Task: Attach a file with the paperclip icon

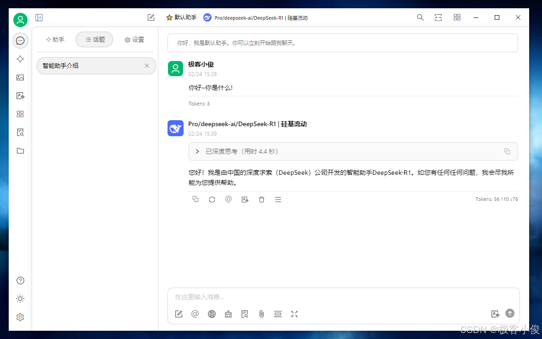Action: click(x=261, y=314)
